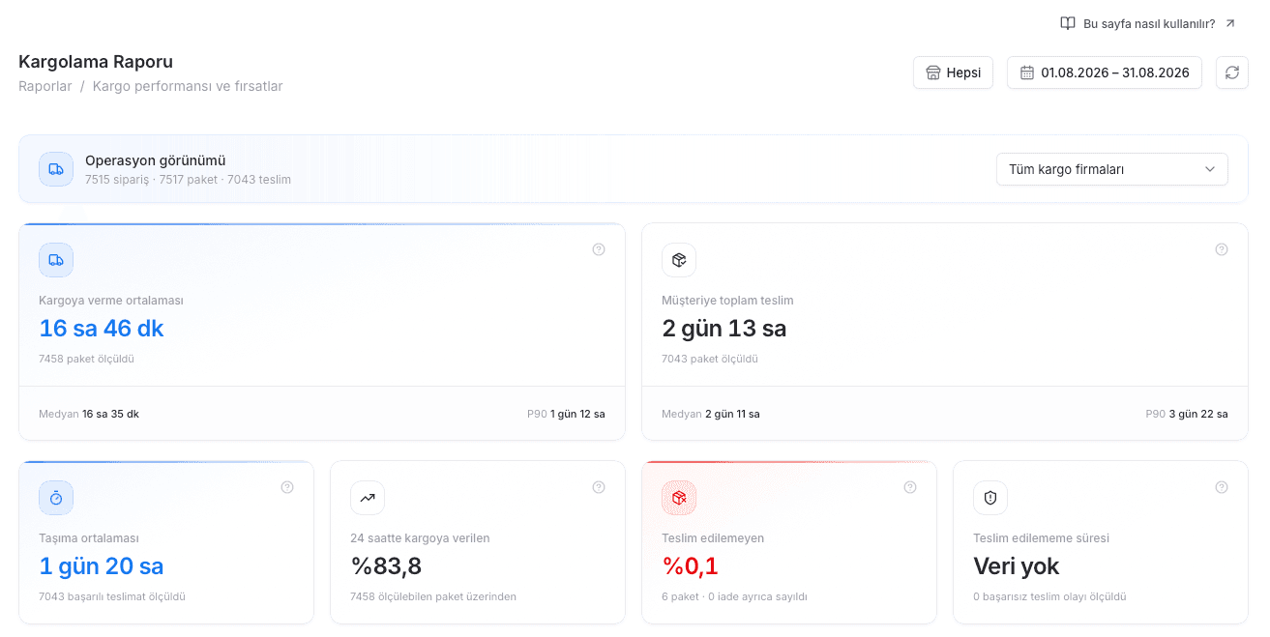Open Bu sayfa nasıl kullanılır? link
This screenshot has height=637, width=1270.
click(x=1148, y=23)
